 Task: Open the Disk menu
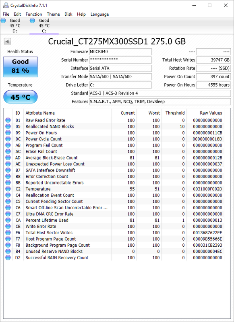[68, 14]
